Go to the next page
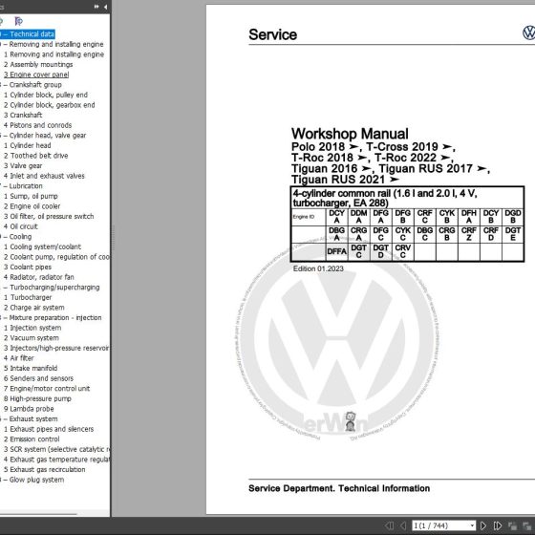Screen dimensions: 535x535 (x=483, y=525)
